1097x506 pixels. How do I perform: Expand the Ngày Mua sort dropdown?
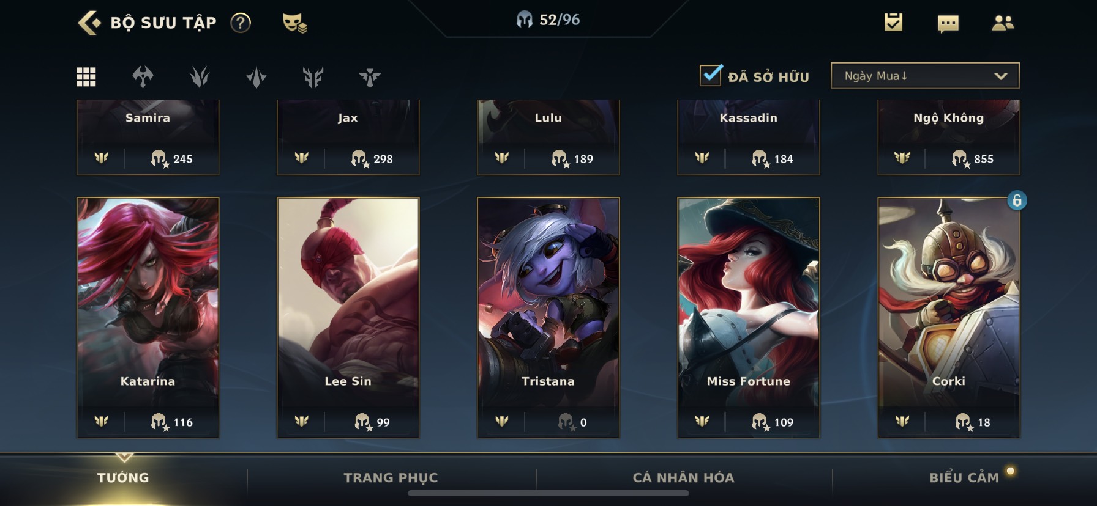coord(925,76)
